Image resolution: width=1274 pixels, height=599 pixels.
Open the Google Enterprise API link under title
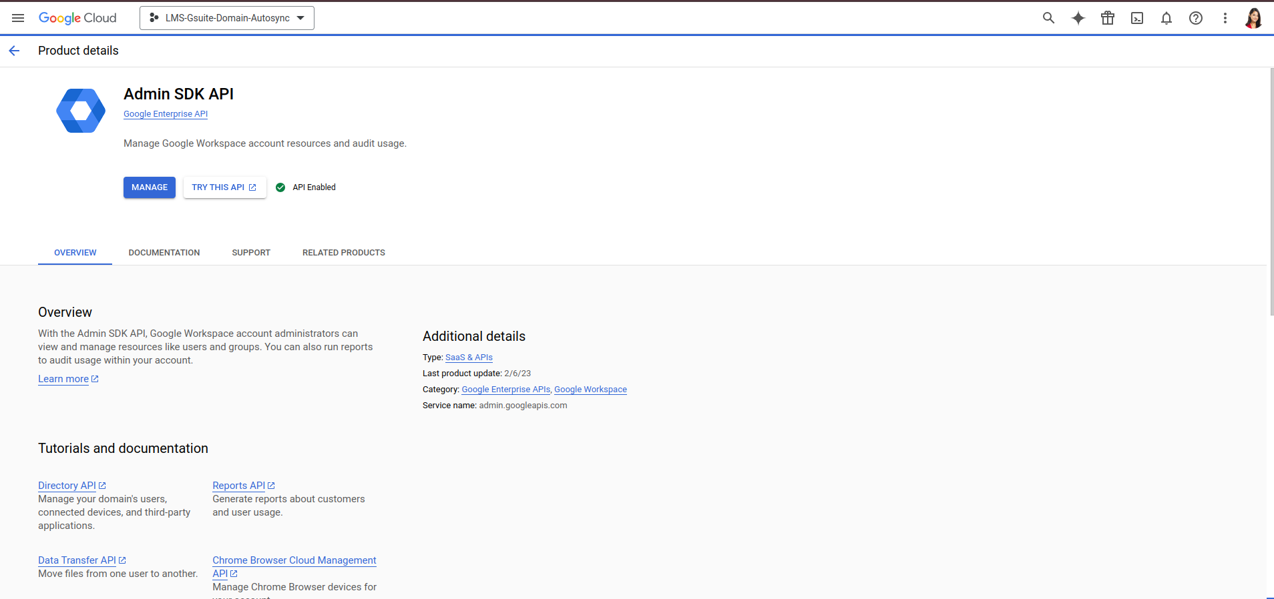pos(166,114)
